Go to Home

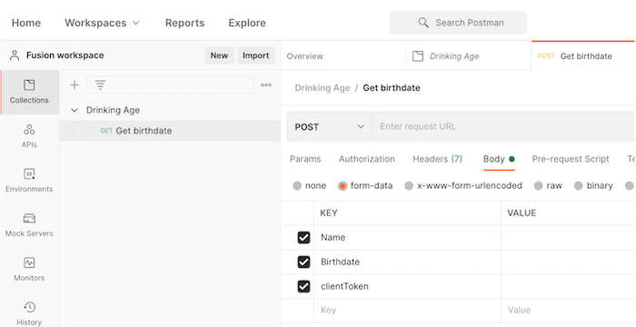[26, 23]
